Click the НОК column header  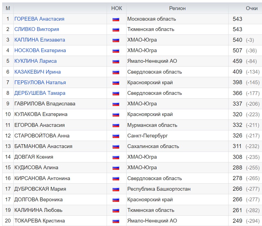tap(116, 8)
